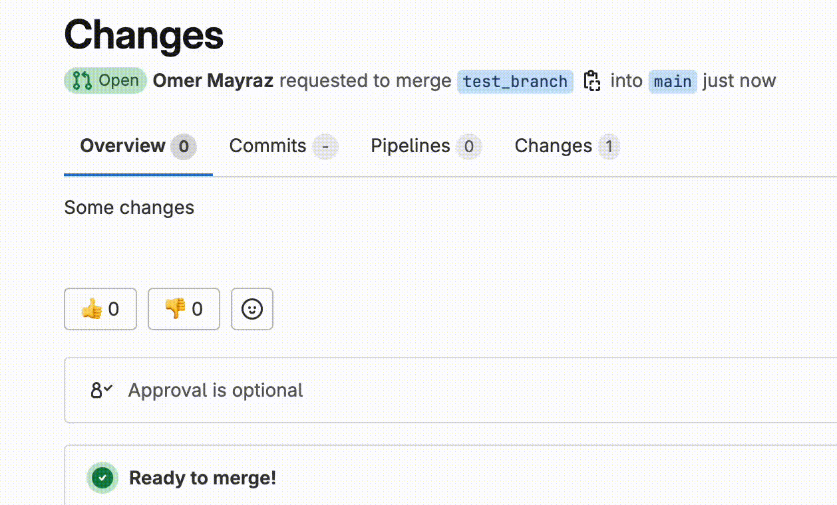Copy the source branch name to clipboard
The height and width of the screenshot is (505, 837).
[592, 80]
